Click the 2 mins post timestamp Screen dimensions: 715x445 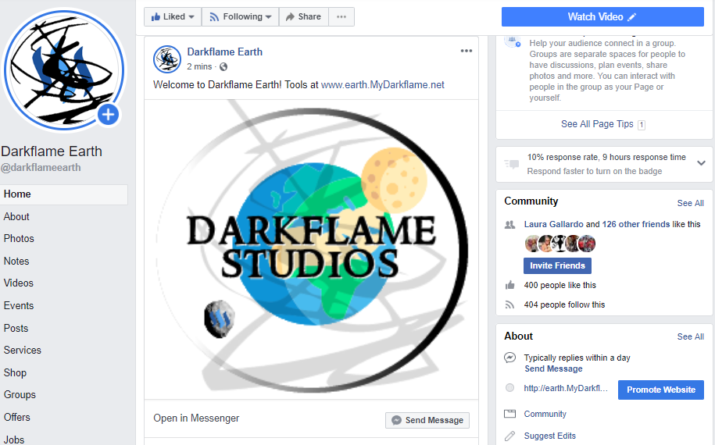pyautogui.click(x=199, y=67)
